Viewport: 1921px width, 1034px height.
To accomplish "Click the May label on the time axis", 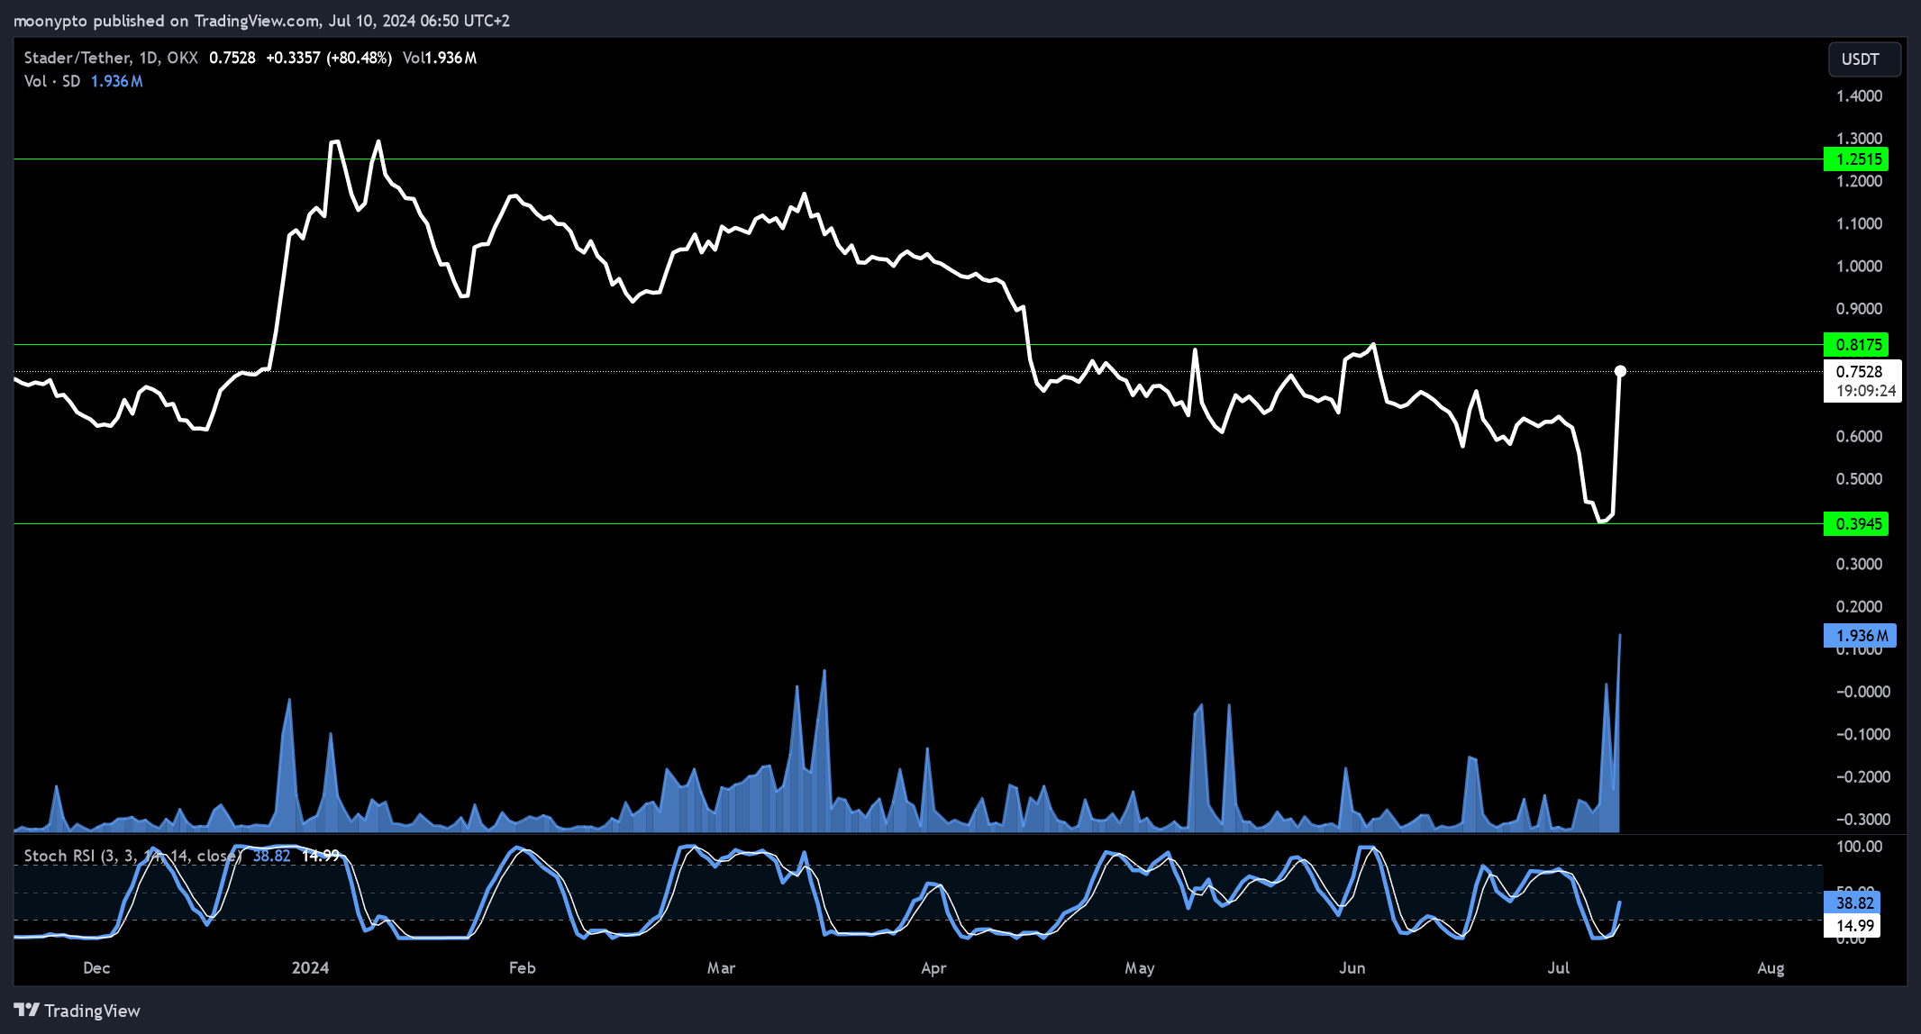I will [1140, 968].
